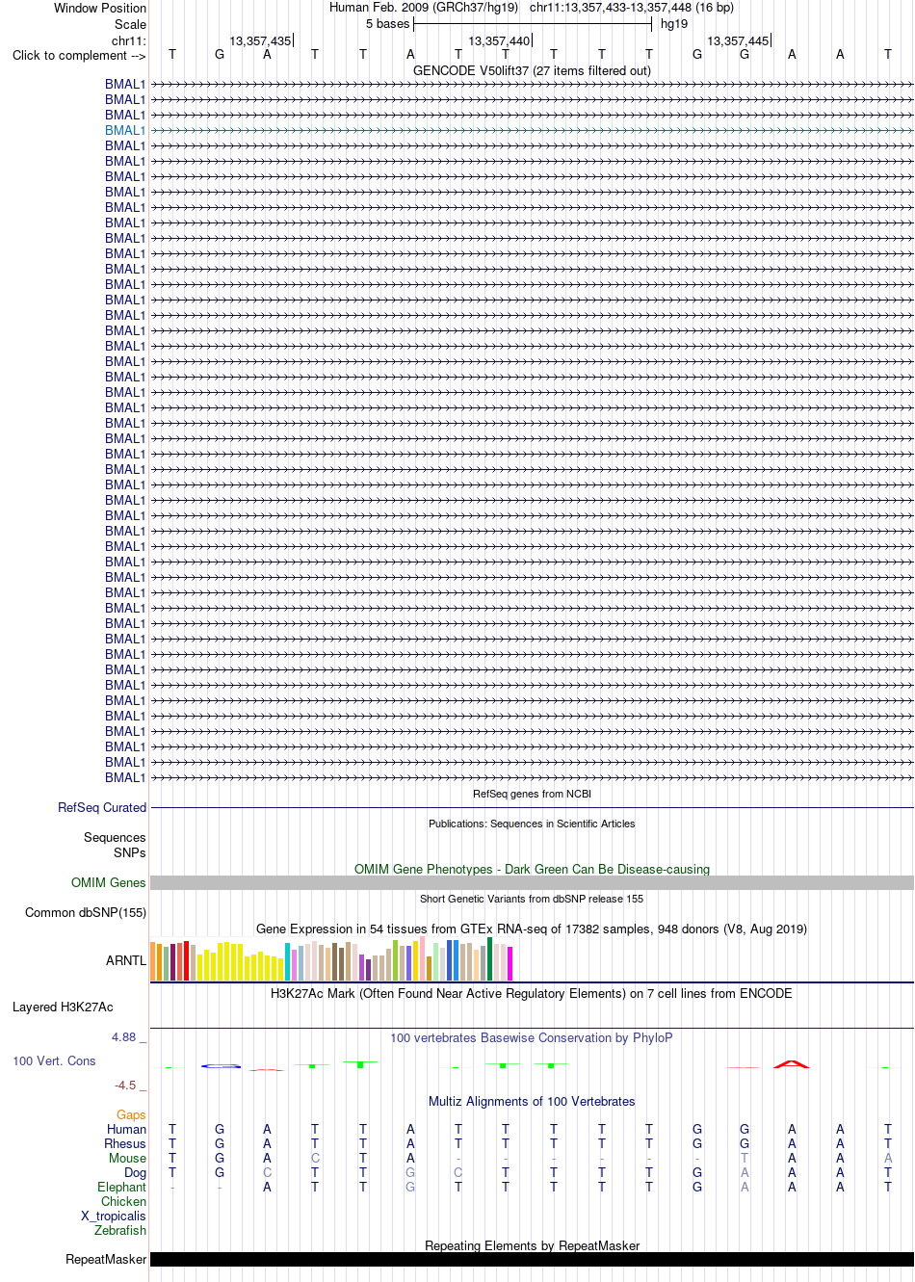Click the orange Gaps label

pyautogui.click(x=131, y=1114)
